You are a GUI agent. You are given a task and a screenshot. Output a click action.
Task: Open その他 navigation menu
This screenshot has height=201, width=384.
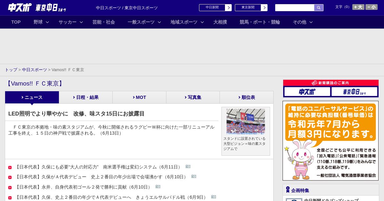click(x=300, y=22)
